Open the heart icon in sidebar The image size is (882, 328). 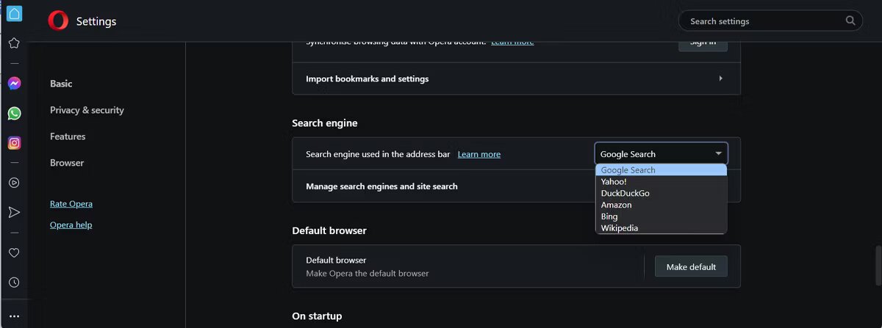click(x=14, y=252)
